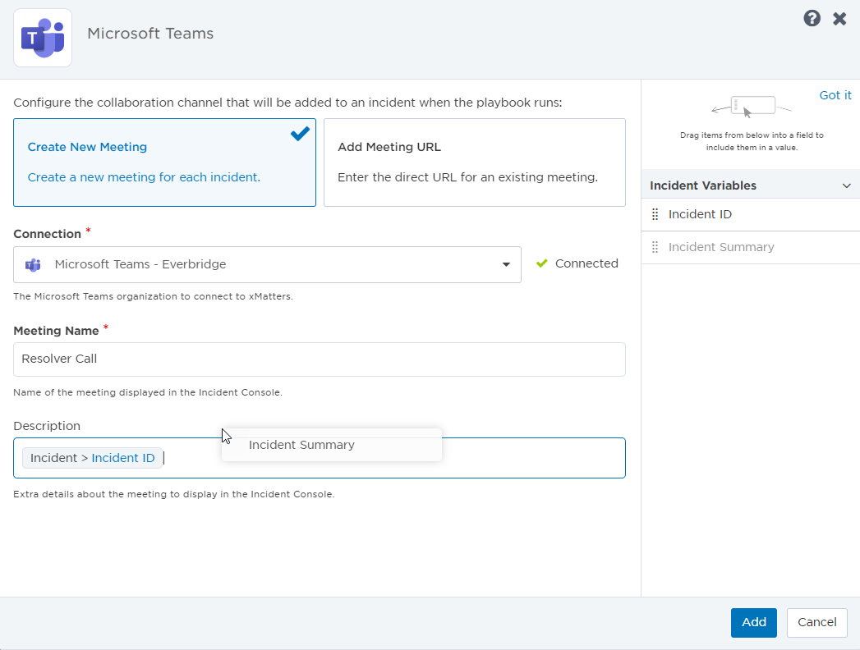Open help via the question mark icon

pos(812,18)
